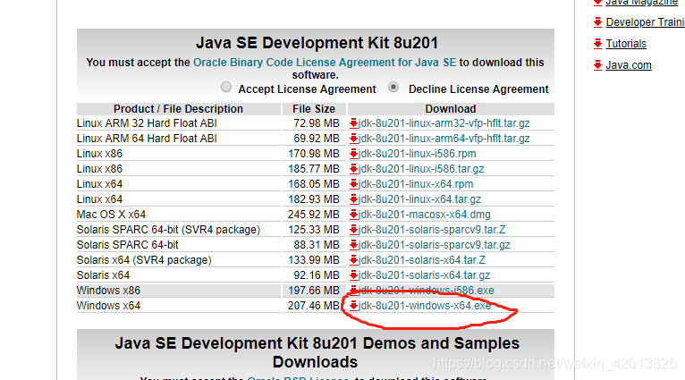Click red download arrow for linux-i586.rpm
The width and height of the screenshot is (685, 380).
[x=353, y=154]
